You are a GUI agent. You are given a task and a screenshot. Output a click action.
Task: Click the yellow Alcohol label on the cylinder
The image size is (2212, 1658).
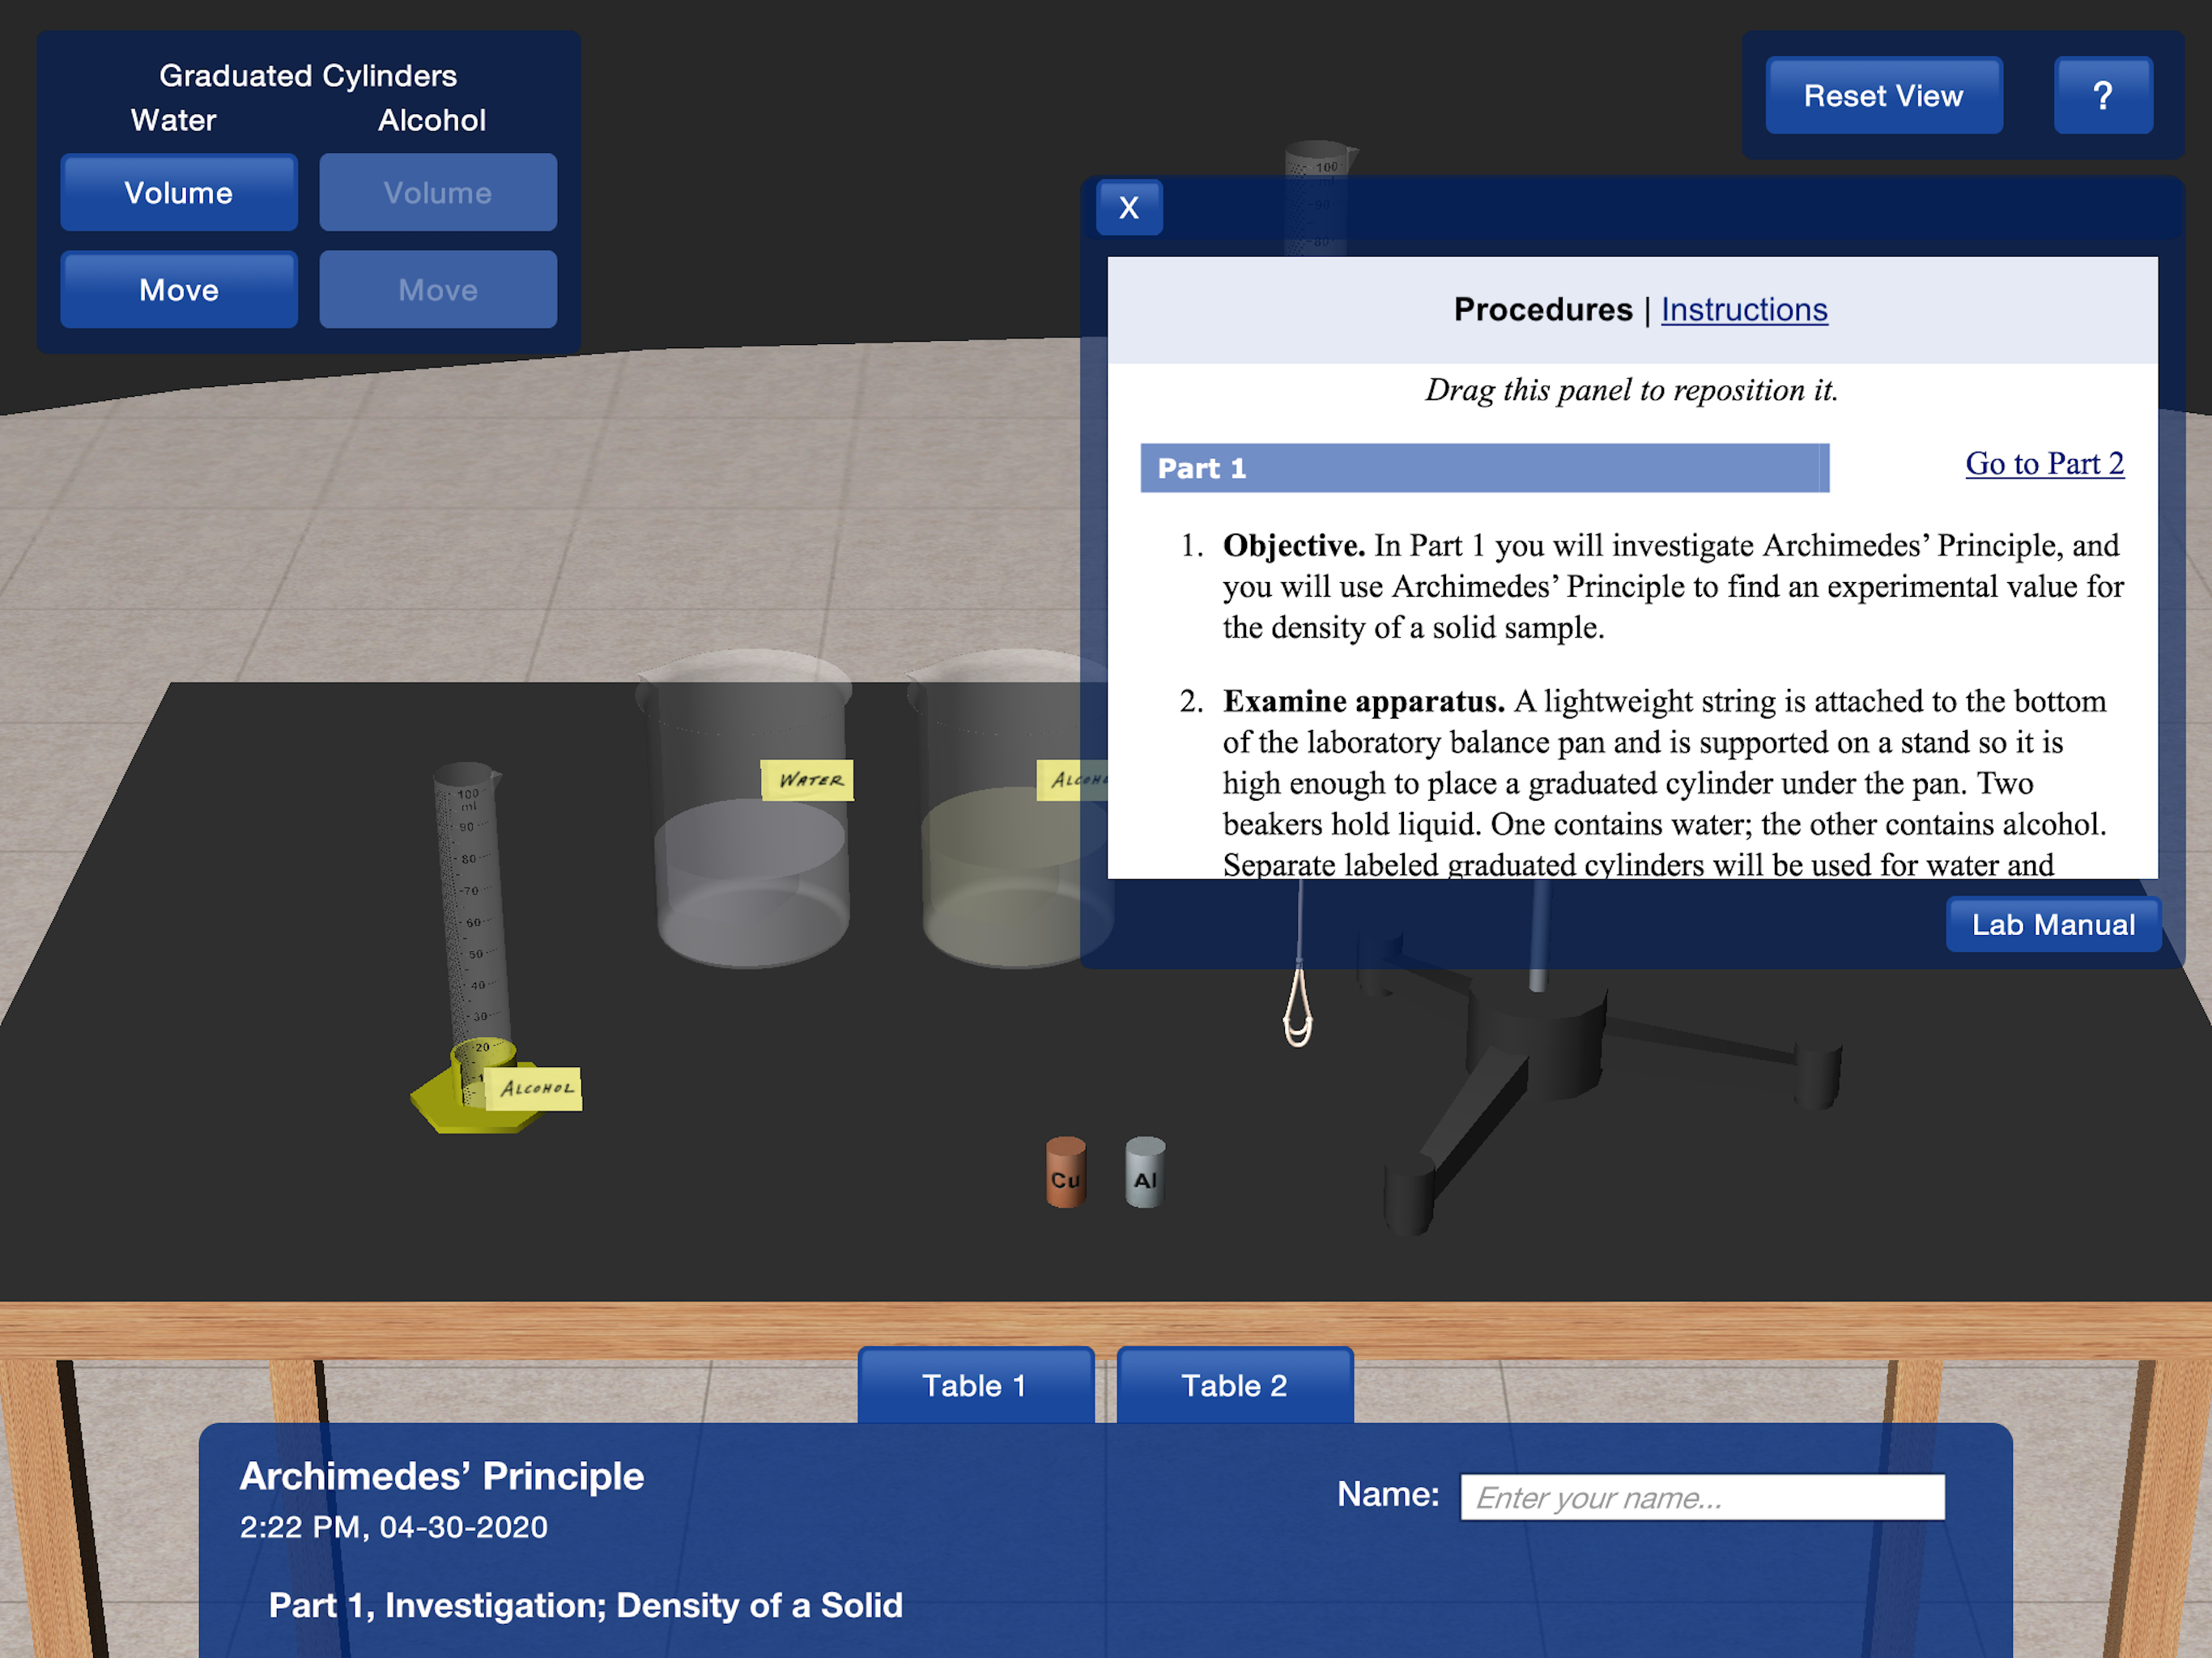(x=533, y=1089)
